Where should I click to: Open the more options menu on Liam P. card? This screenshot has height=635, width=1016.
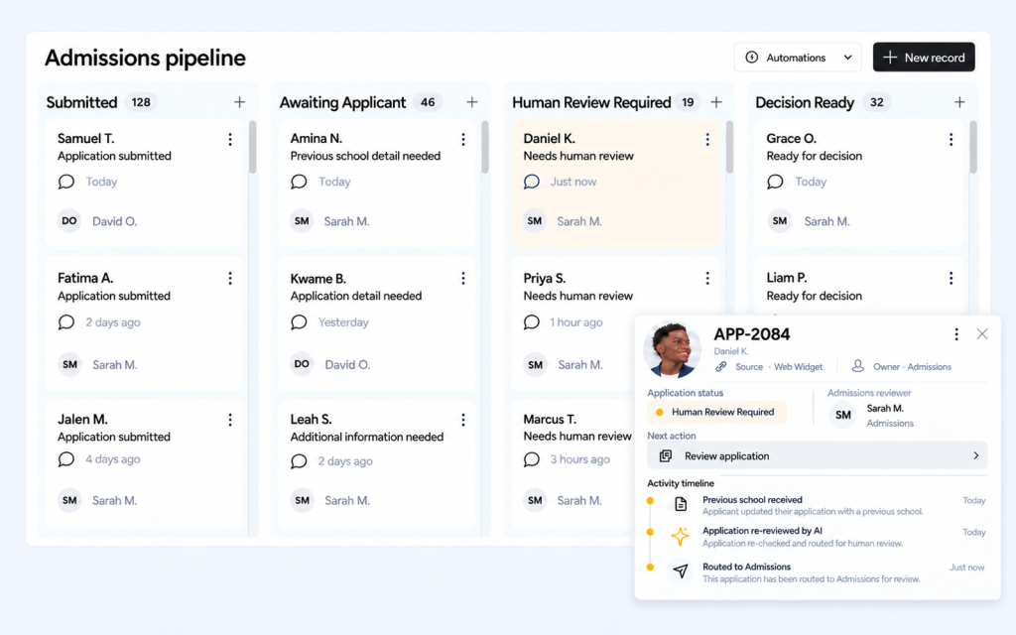952,279
